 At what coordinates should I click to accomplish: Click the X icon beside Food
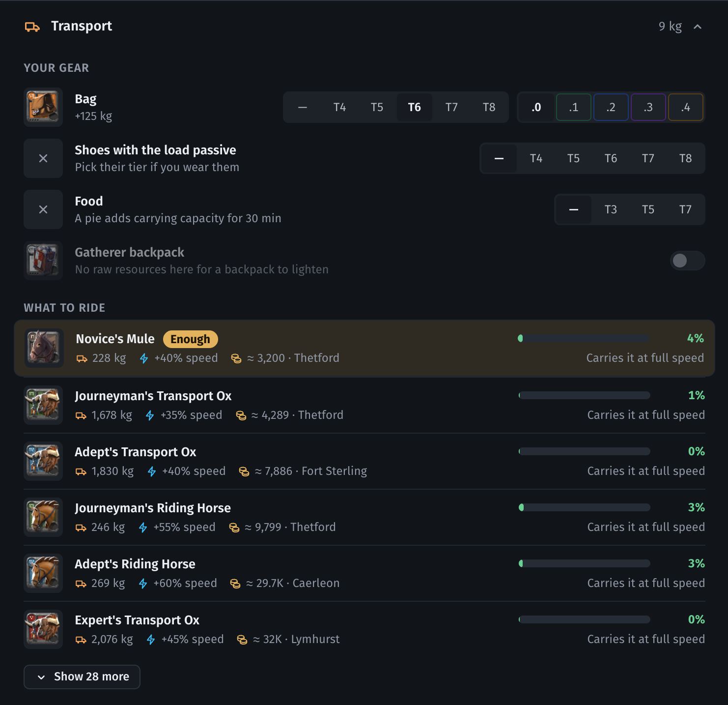pos(43,209)
